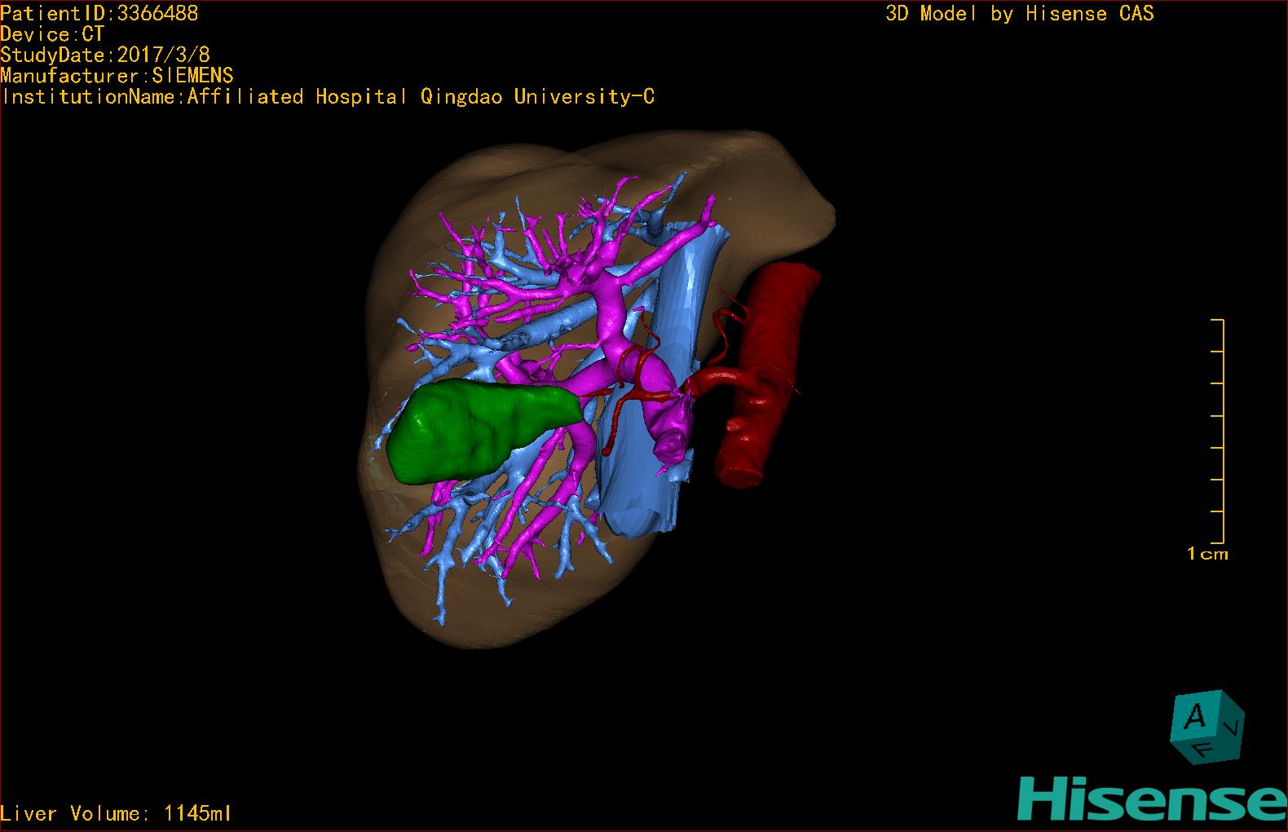Click the '3D Model by Hisense CAS' caption

pyautogui.click(x=1020, y=14)
